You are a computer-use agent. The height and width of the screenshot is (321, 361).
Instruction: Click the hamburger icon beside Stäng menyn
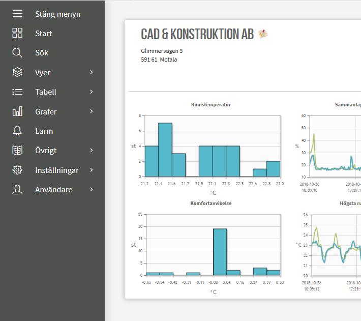[x=17, y=14]
